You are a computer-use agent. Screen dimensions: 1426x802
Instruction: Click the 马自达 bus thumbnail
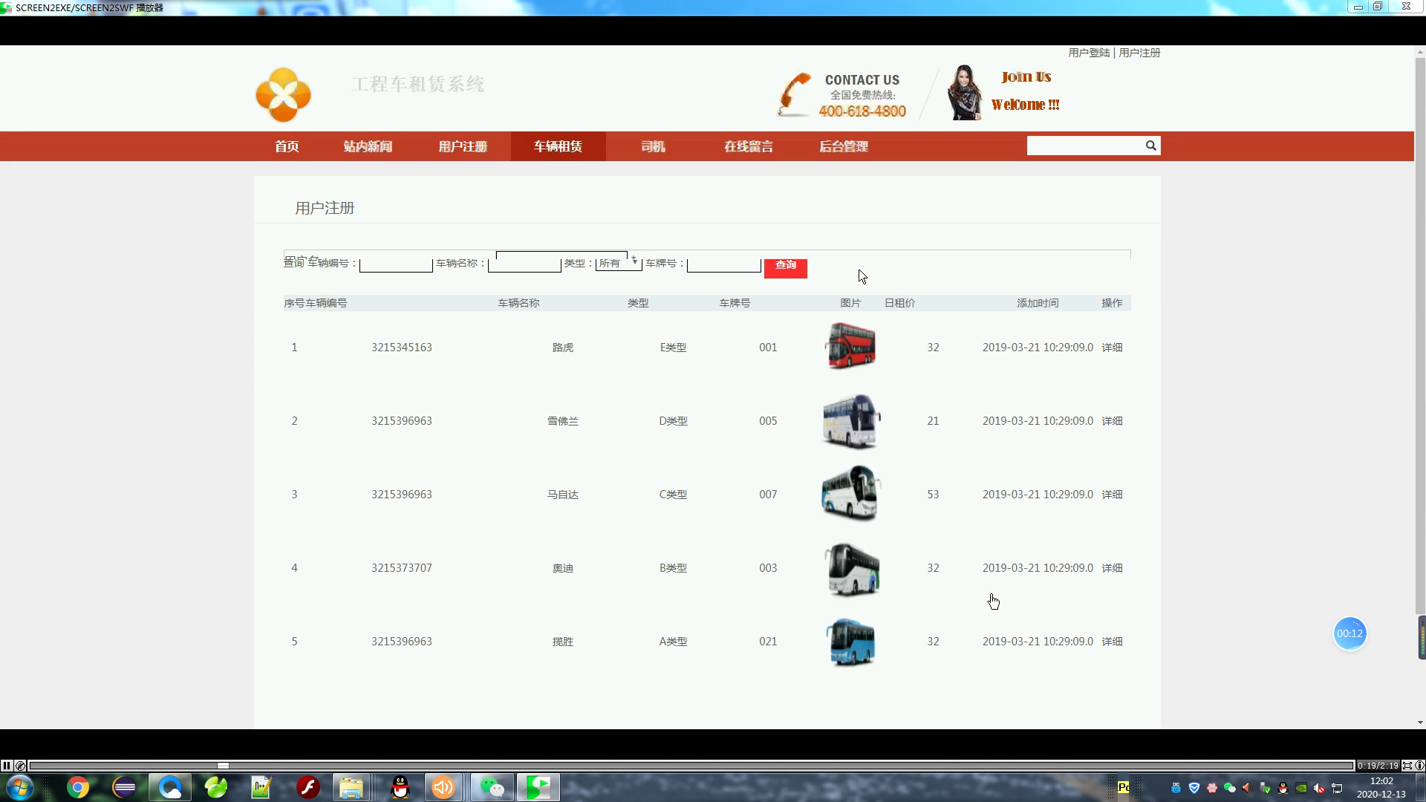tap(851, 494)
